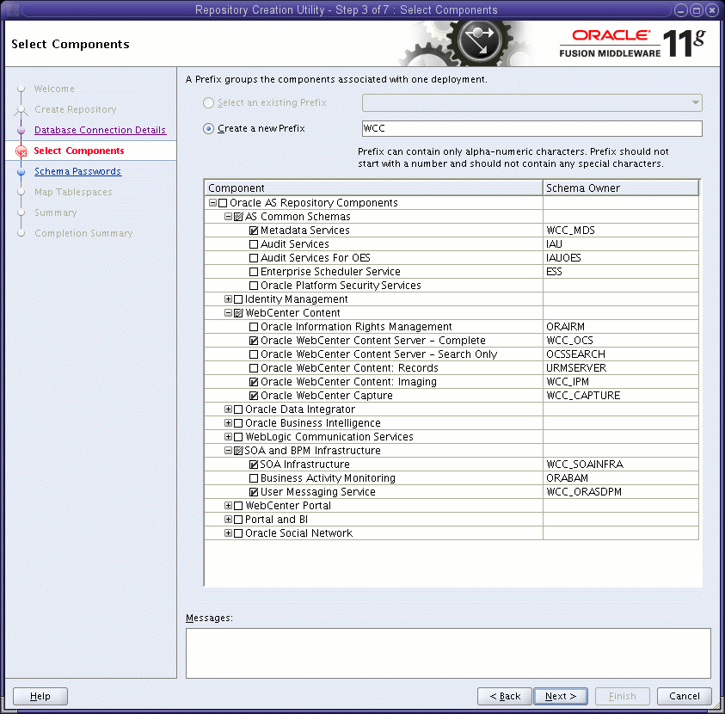Image resolution: width=725 pixels, height=714 pixels.
Task: Check the Enterprise Scheduler Service checkbox
Action: click(254, 272)
